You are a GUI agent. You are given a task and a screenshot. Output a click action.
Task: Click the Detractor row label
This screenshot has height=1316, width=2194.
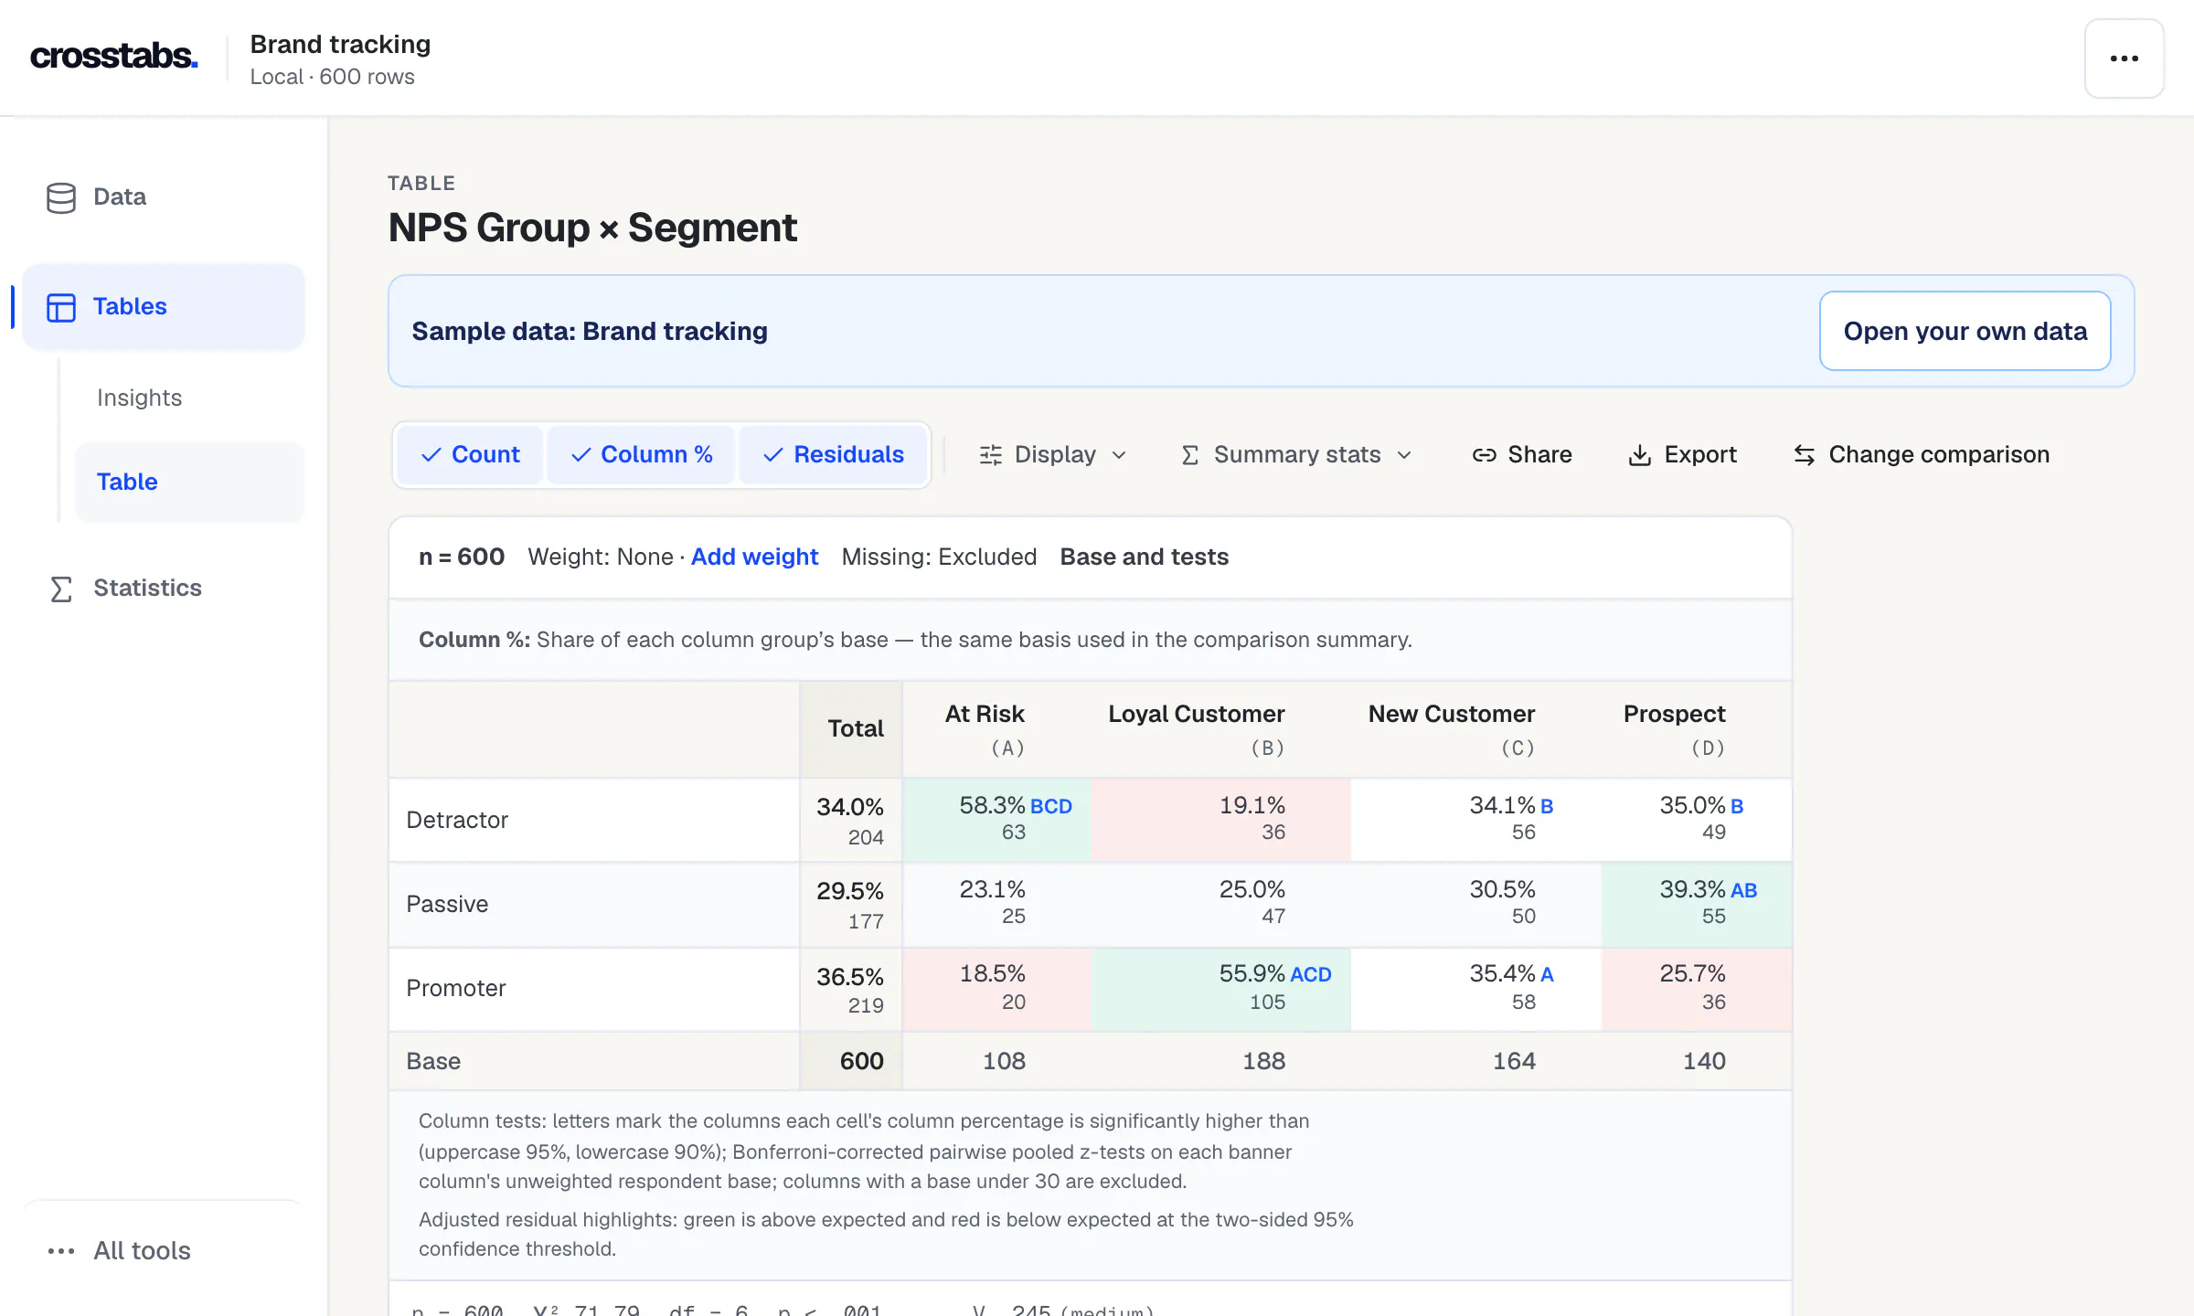[456, 820]
